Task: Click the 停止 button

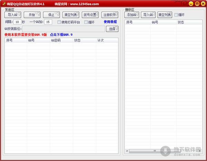Action: pyautogui.click(x=51, y=15)
